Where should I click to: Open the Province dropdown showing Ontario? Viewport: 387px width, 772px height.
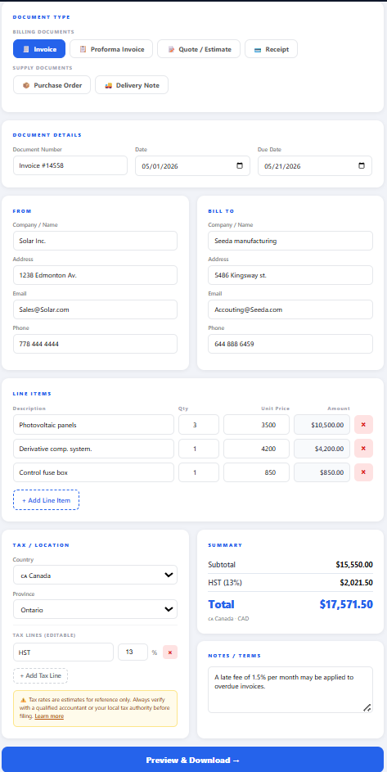(x=95, y=609)
